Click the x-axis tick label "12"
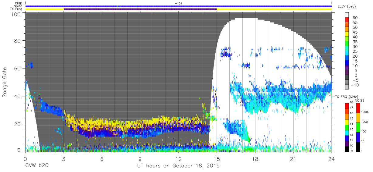Image resolution: width=373 pixels, height=172 pixels. [x=179, y=159]
